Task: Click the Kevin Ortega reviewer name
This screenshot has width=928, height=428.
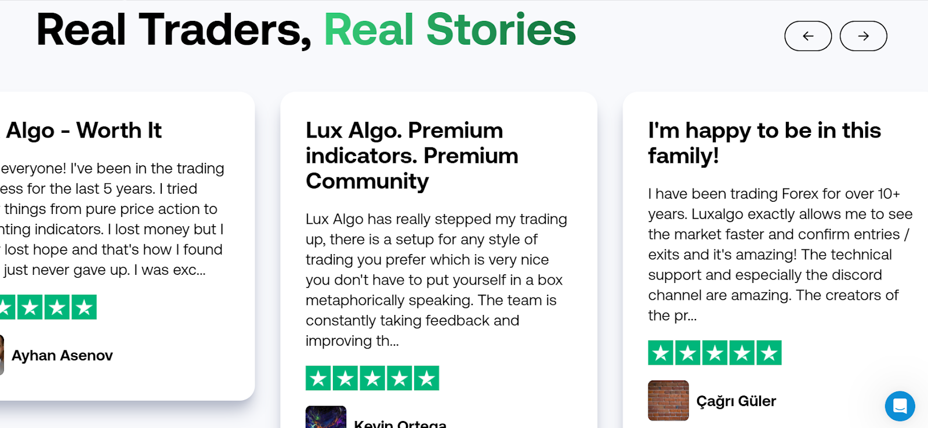Action: (400, 423)
